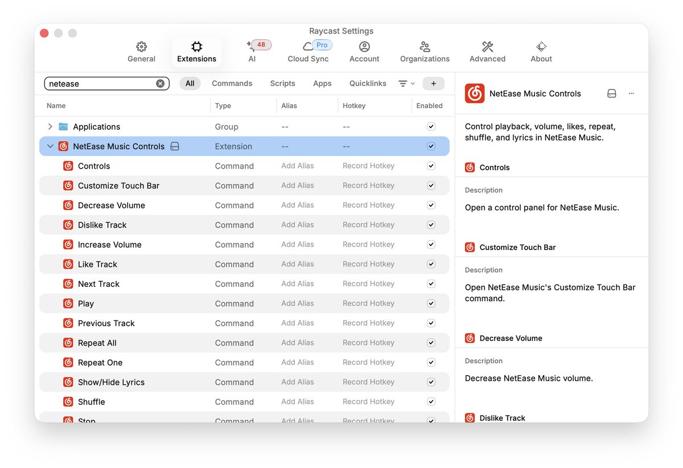Screen dimensions: 683x468
Task: Click the Show/Hide Lyrics row icon
Action: (68, 382)
